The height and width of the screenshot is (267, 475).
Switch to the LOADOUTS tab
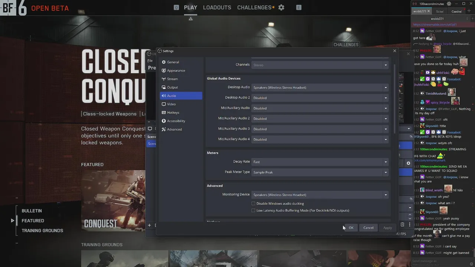click(217, 7)
